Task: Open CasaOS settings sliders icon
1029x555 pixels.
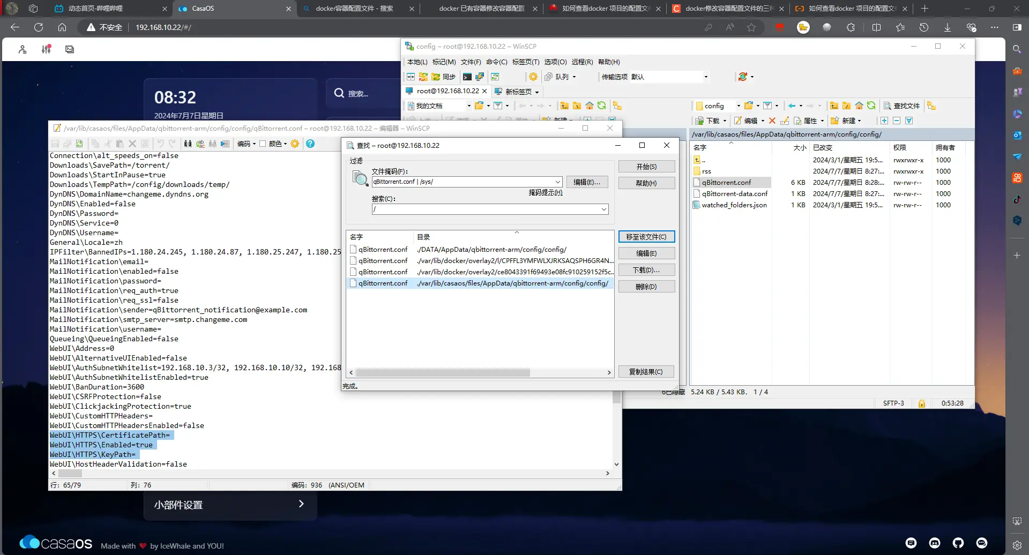Action: [x=47, y=49]
